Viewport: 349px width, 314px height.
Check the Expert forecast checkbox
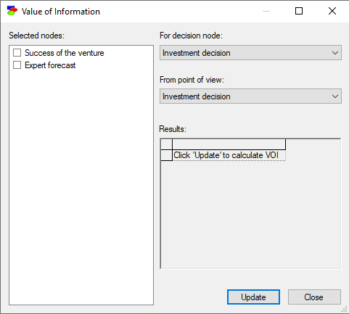pos(17,65)
